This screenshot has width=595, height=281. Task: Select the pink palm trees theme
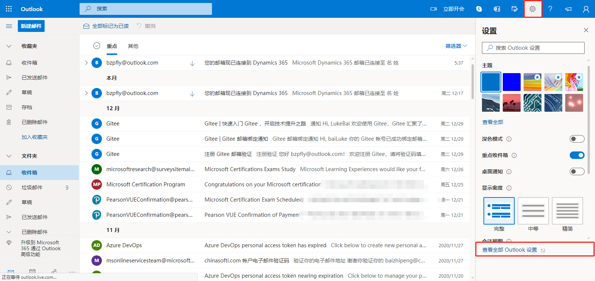click(x=512, y=103)
